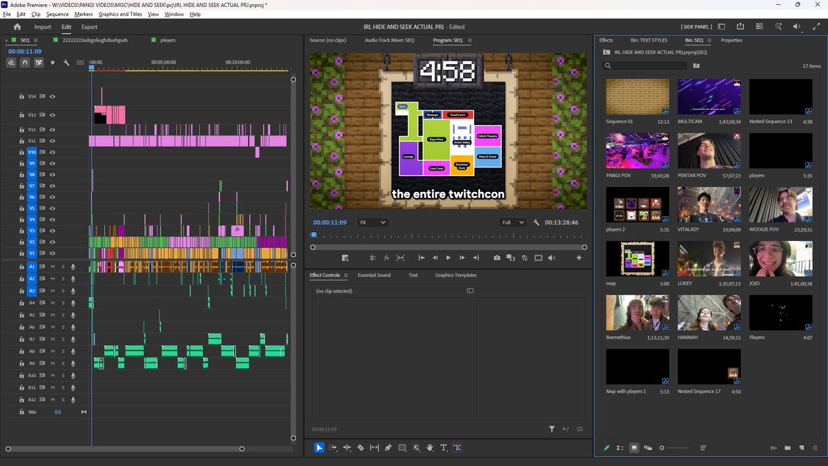This screenshot has width=828, height=466.
Task: Step back one frame in Program Monitor
Action: point(435,258)
